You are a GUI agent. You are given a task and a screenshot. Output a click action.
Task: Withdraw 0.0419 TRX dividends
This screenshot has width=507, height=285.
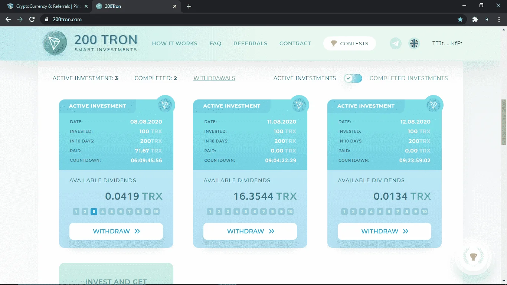click(116, 231)
